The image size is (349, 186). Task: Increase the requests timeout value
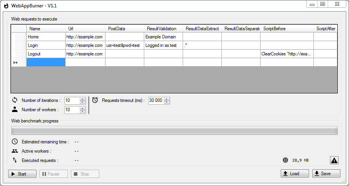pyautogui.click(x=167, y=99)
